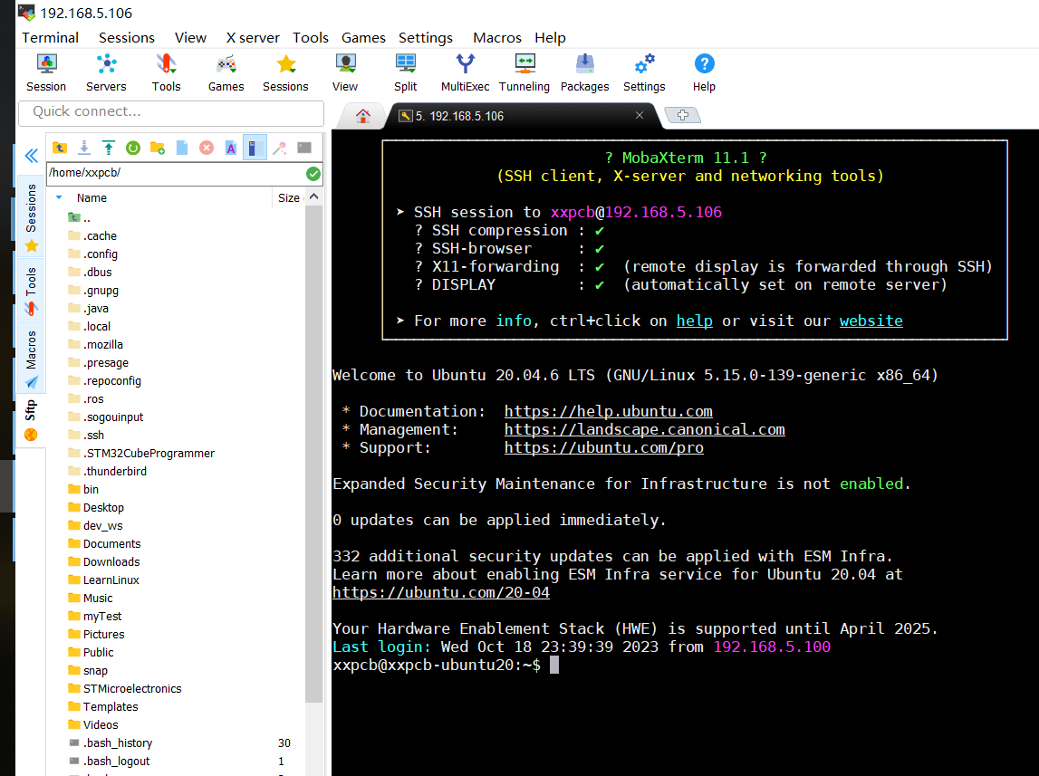Screen dimensions: 1039x776
Task: Open the Packages toolbar icon
Action: (584, 72)
